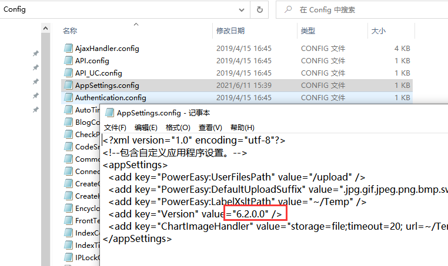The image size is (448, 266).
Task: Click the Notepad icon in AppSettings.config title bar
Action: coord(109,112)
